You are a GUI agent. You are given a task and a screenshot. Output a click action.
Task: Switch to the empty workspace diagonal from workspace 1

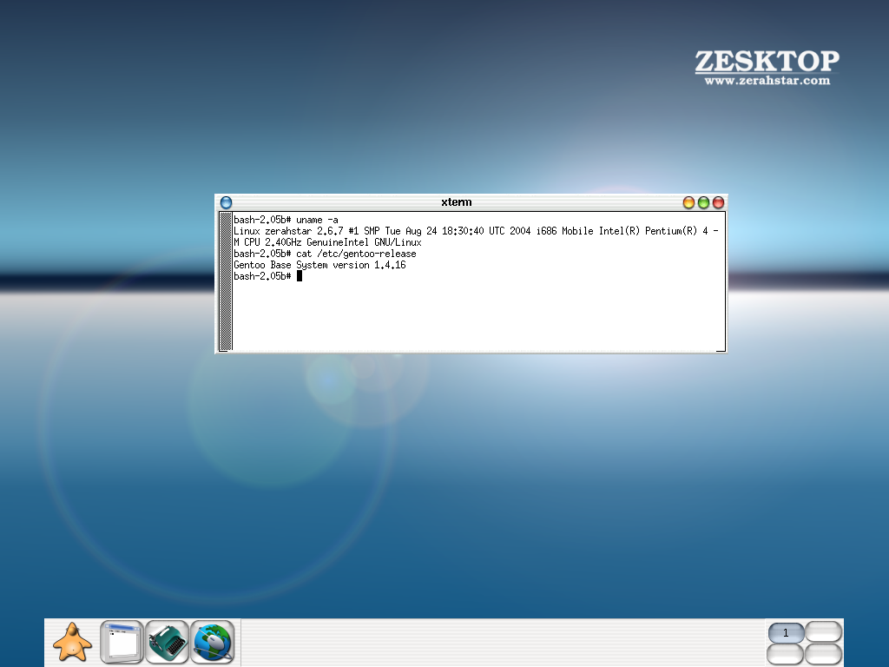[x=823, y=654]
